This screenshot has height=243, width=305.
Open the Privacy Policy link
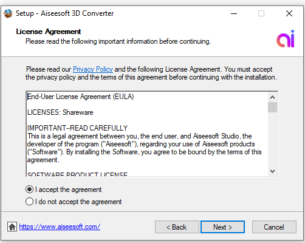93,69
